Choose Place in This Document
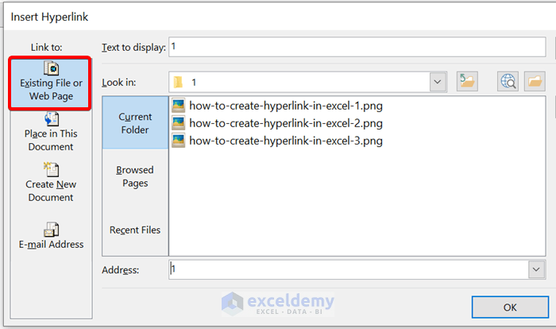 49,132
